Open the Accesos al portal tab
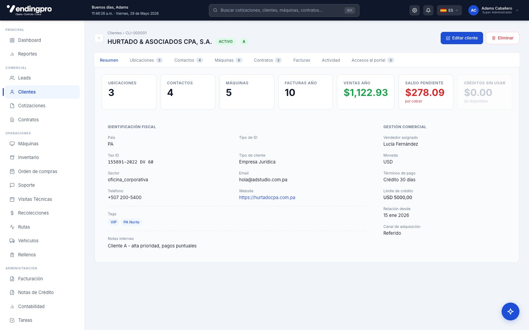The height and width of the screenshot is (330, 529). click(373, 60)
